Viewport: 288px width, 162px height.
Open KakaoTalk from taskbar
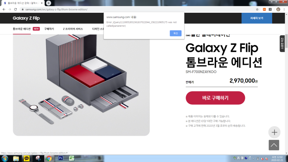tap(27, 159)
